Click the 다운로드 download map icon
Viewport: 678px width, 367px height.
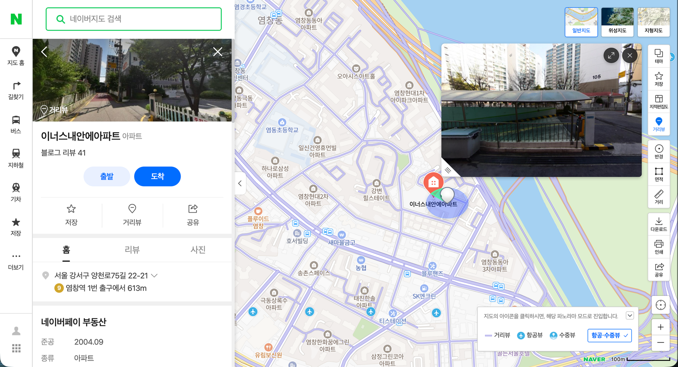(x=658, y=224)
